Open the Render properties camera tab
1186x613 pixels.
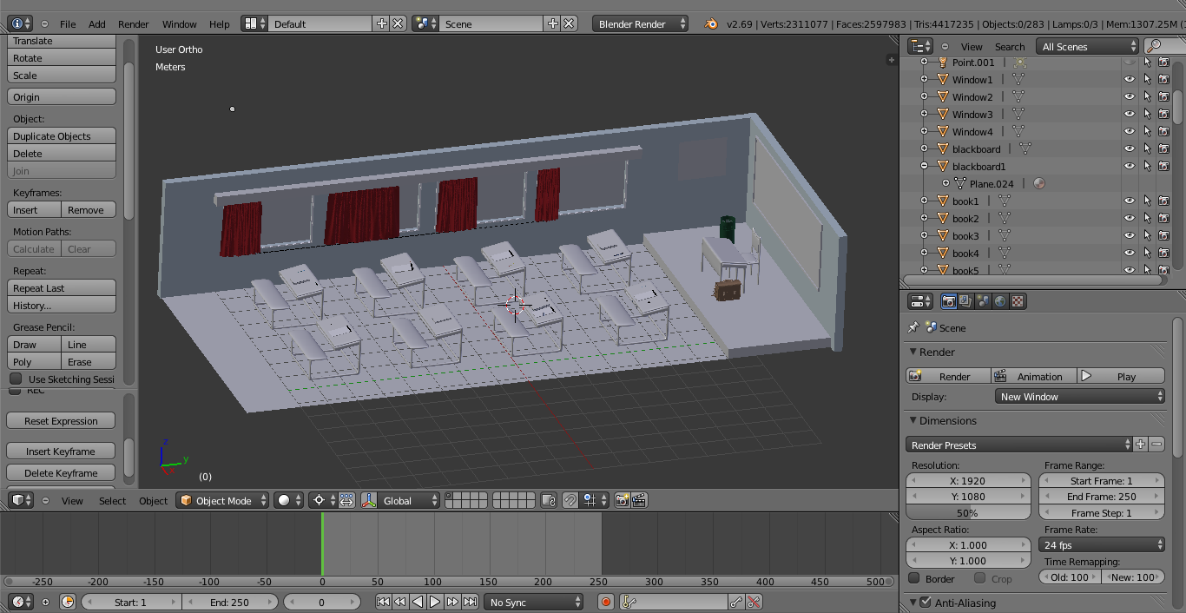tap(949, 301)
